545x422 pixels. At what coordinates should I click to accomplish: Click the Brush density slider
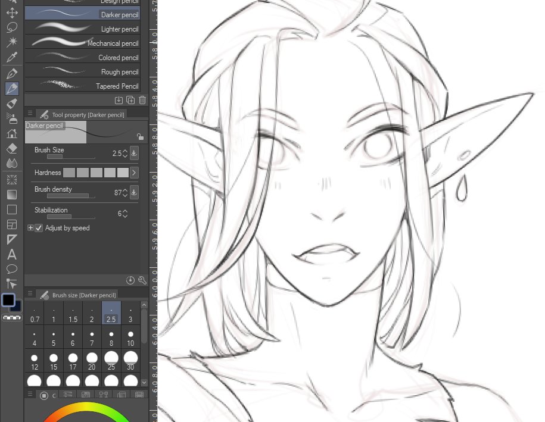pyautogui.click(x=71, y=196)
